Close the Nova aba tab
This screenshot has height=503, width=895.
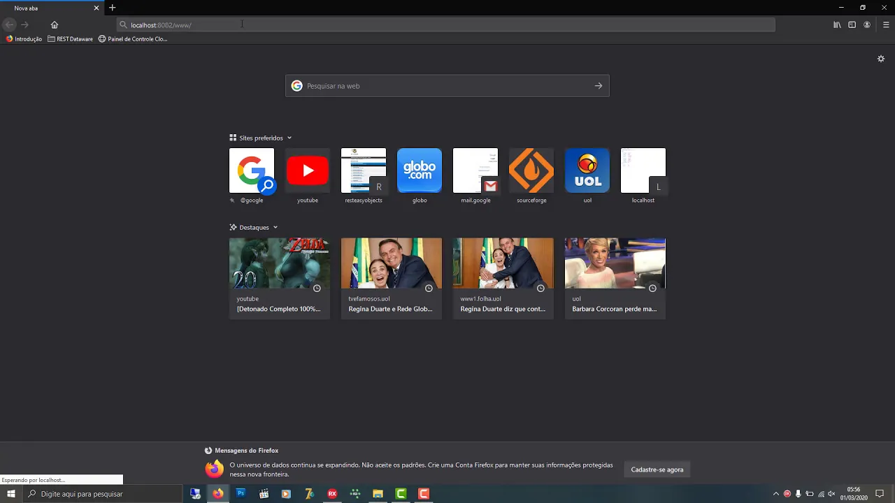coord(96,8)
